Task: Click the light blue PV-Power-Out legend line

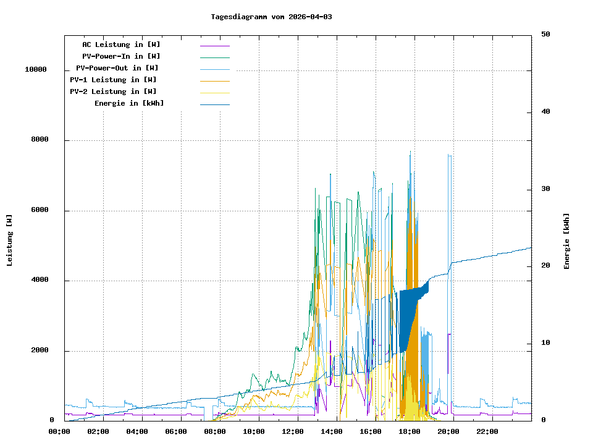Action: click(214, 69)
